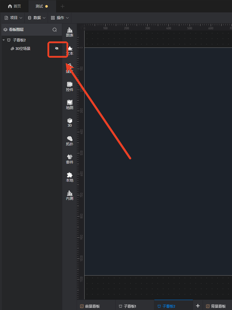Viewport: 232px width, 310px height.
Task: Open the 套件 kit components icon
Action: coord(69,159)
